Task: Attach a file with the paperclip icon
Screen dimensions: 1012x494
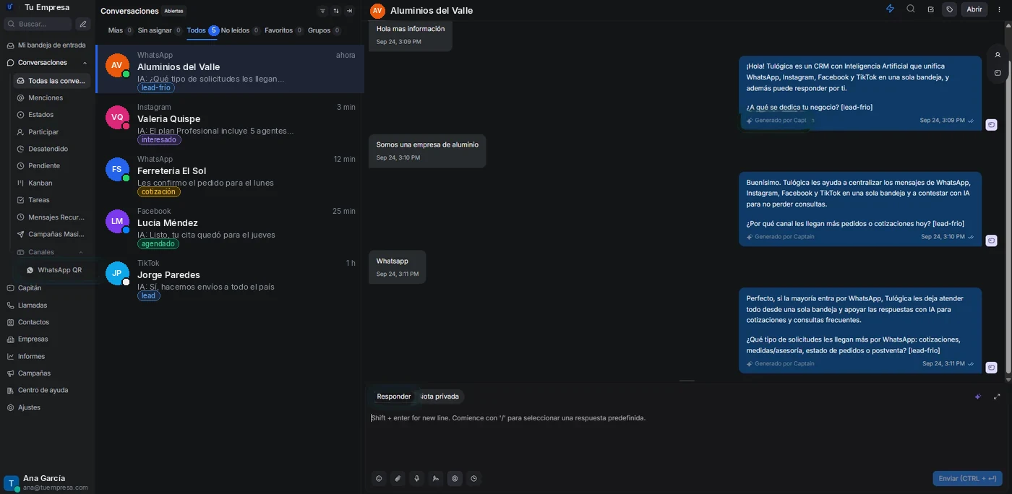Action: (398, 478)
